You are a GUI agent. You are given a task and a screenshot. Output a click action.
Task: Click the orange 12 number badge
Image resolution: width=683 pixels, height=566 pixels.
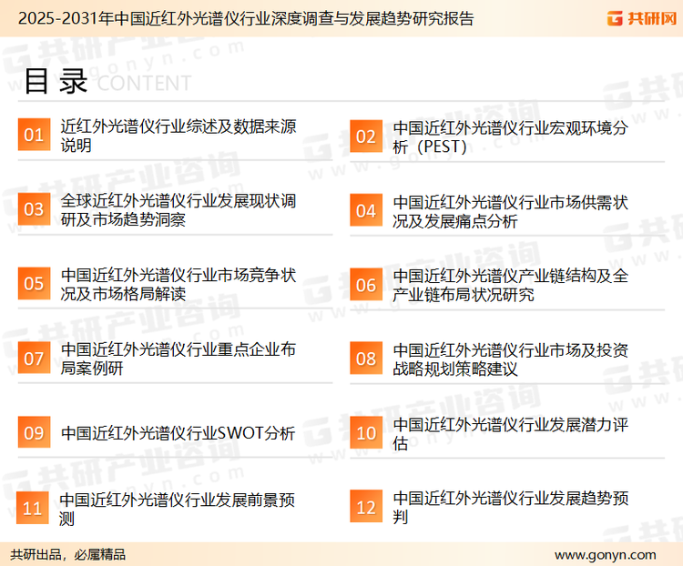(366, 507)
